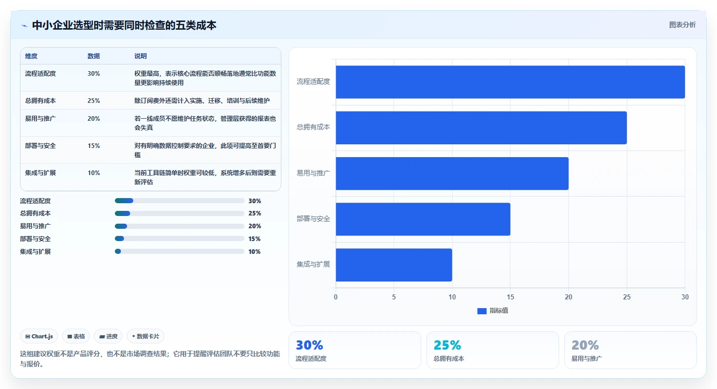Select the 数据卡片 tag chip

146,336
